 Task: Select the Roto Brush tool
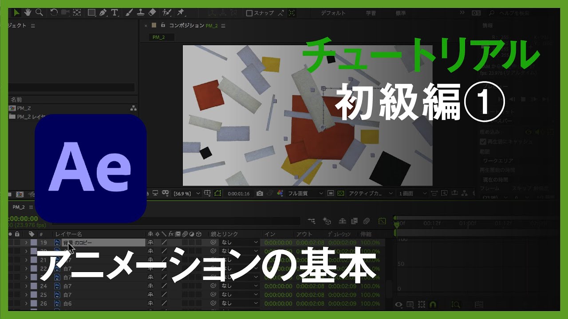point(167,12)
